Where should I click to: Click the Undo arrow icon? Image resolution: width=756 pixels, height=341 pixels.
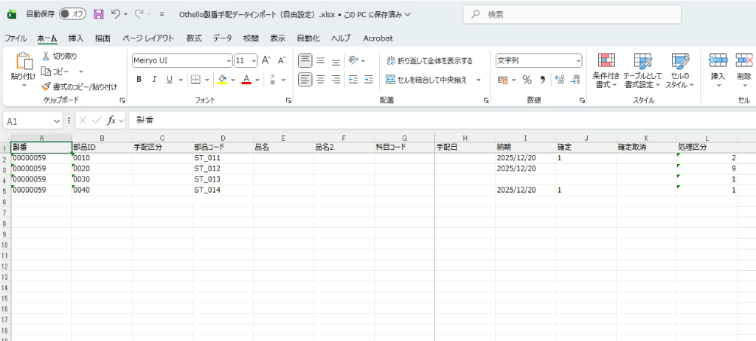(x=116, y=14)
